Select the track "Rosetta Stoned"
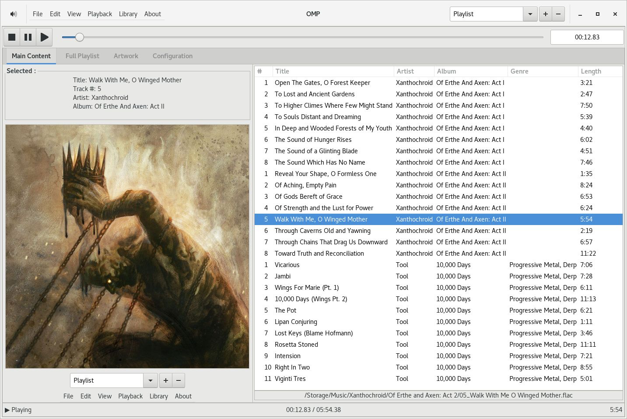Image resolution: width=627 pixels, height=419 pixels. point(438,345)
